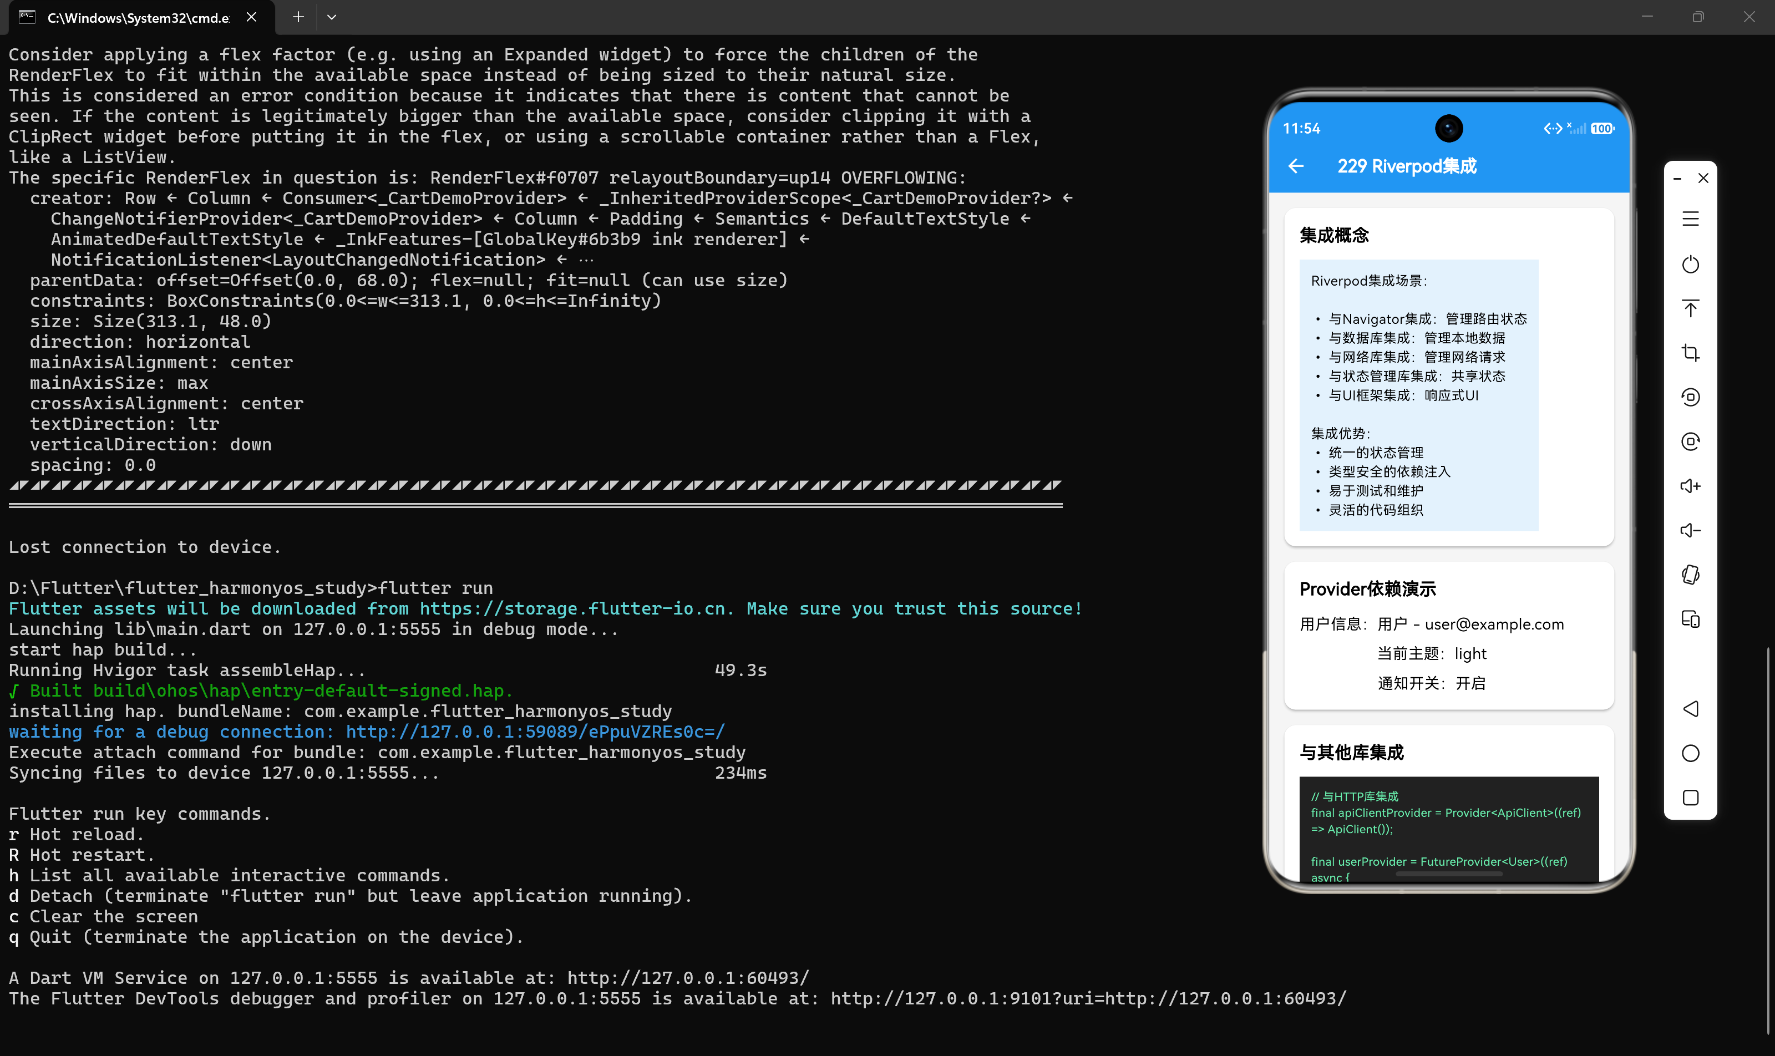Click the emulator power button icon
This screenshot has height=1056, width=1775.
(x=1690, y=264)
